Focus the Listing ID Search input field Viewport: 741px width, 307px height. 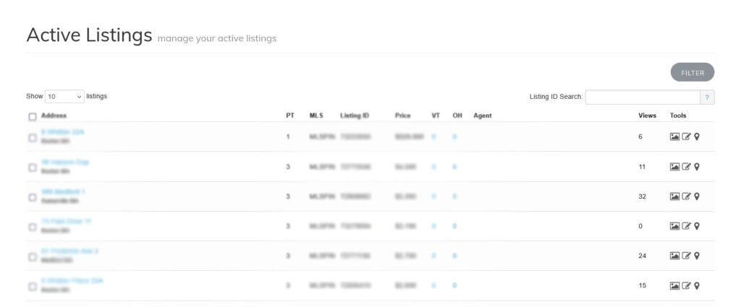642,98
